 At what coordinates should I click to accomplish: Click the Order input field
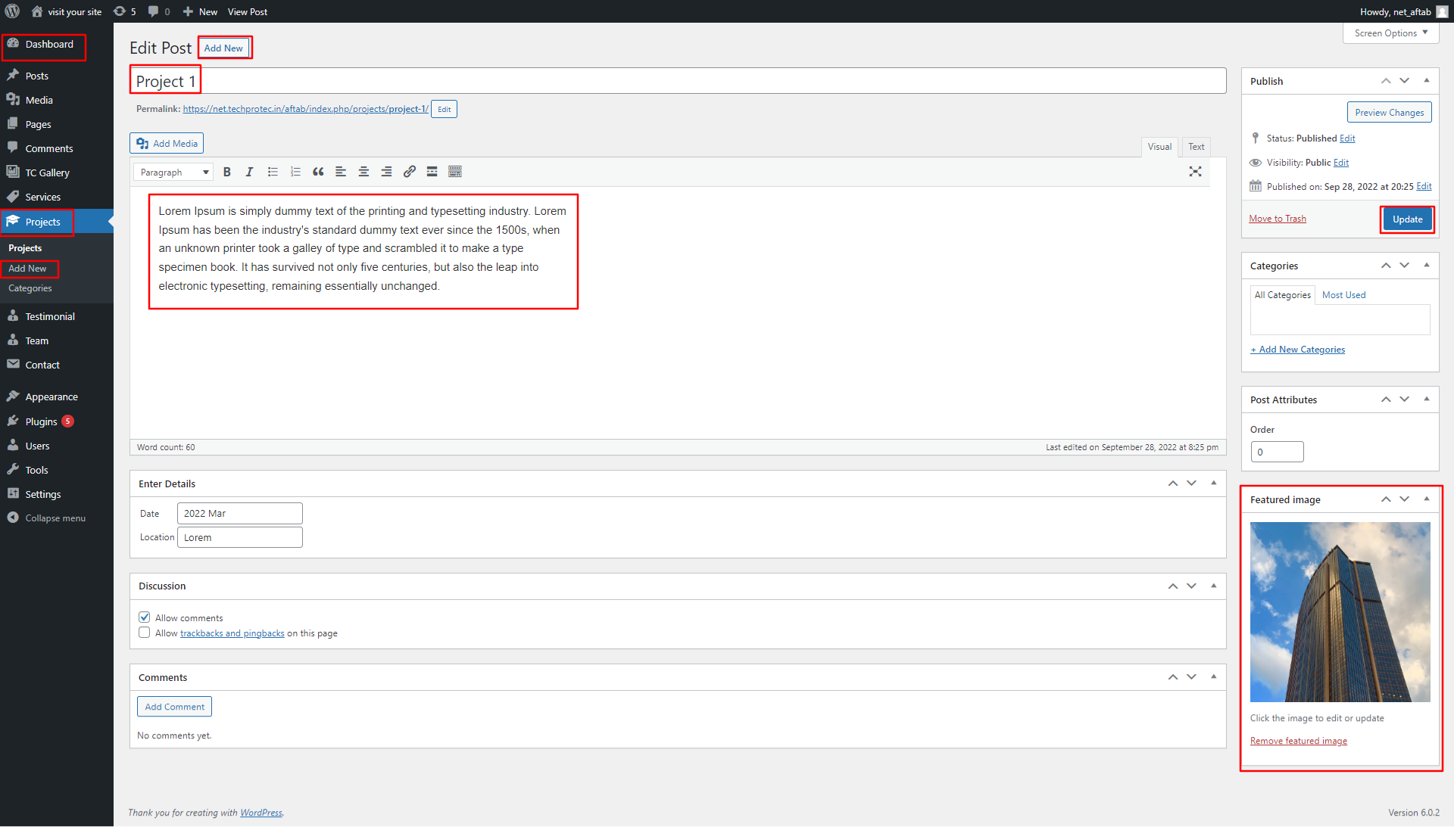pos(1278,452)
